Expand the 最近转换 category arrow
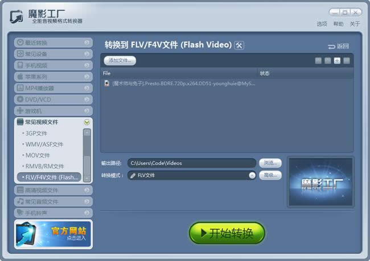This screenshot has height=261, width=370. point(87,43)
